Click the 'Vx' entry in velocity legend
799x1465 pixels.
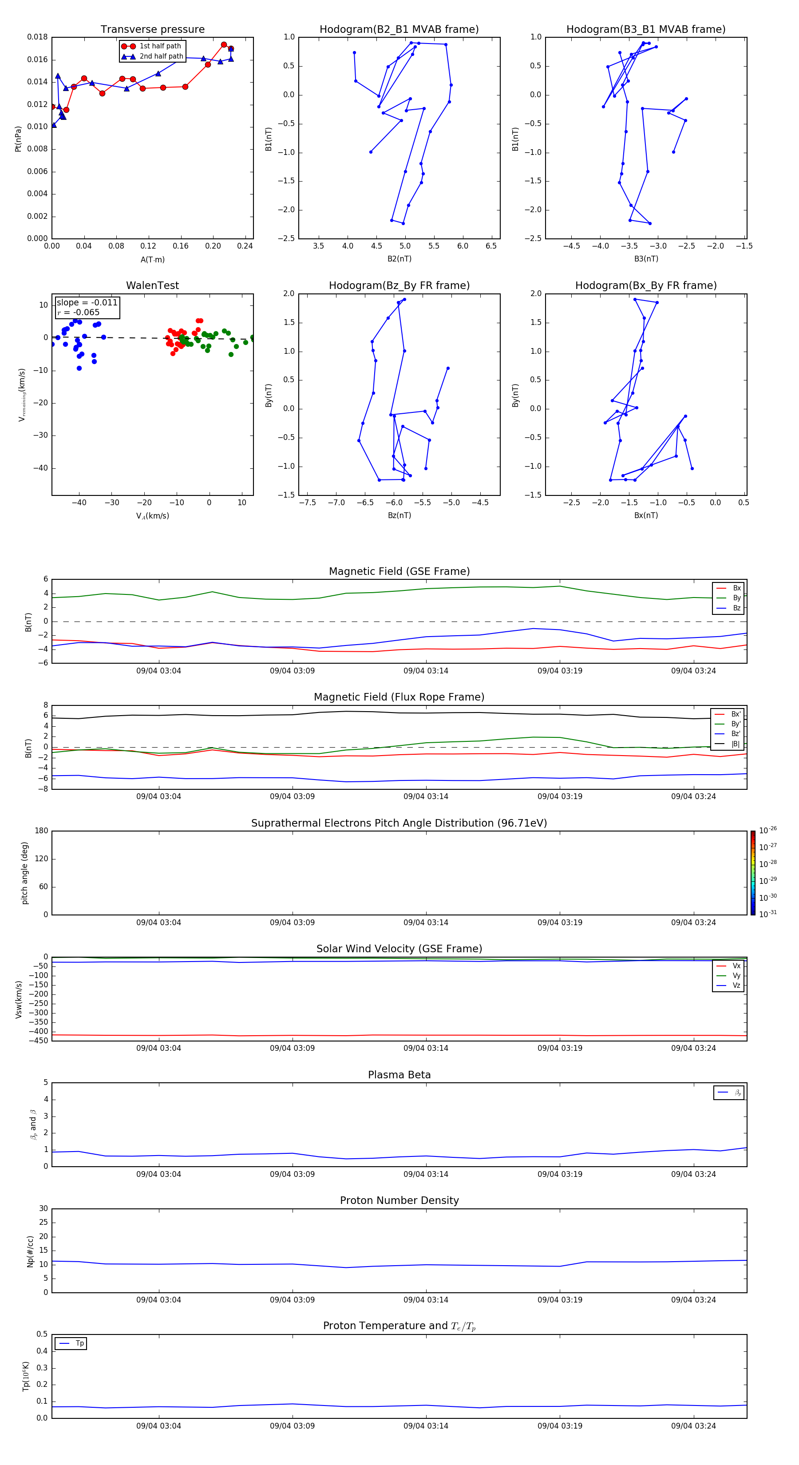point(729,966)
